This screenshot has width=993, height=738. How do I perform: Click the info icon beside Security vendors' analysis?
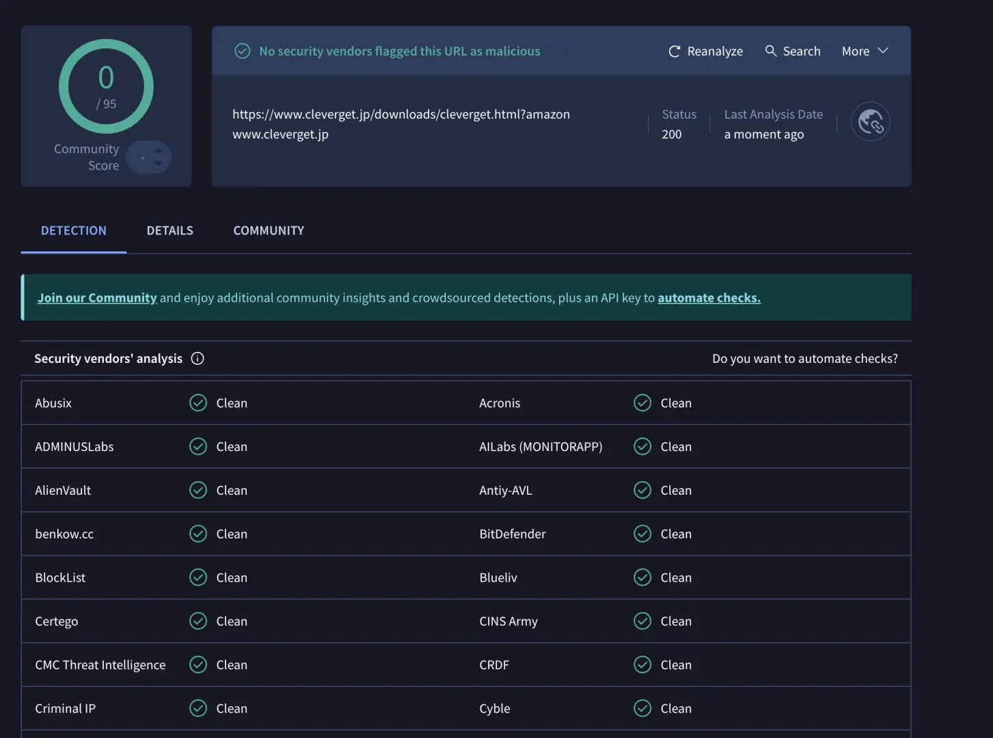pos(198,359)
